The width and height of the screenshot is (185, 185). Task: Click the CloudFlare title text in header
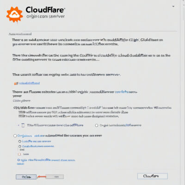[45, 10]
